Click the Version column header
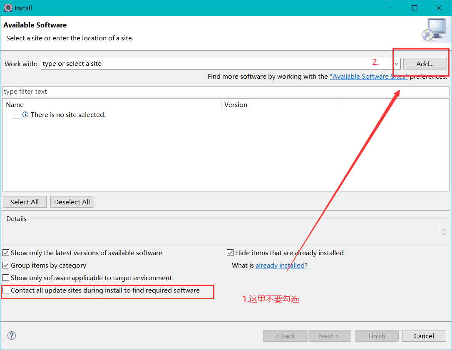This screenshot has height=350, width=452. tap(280, 104)
